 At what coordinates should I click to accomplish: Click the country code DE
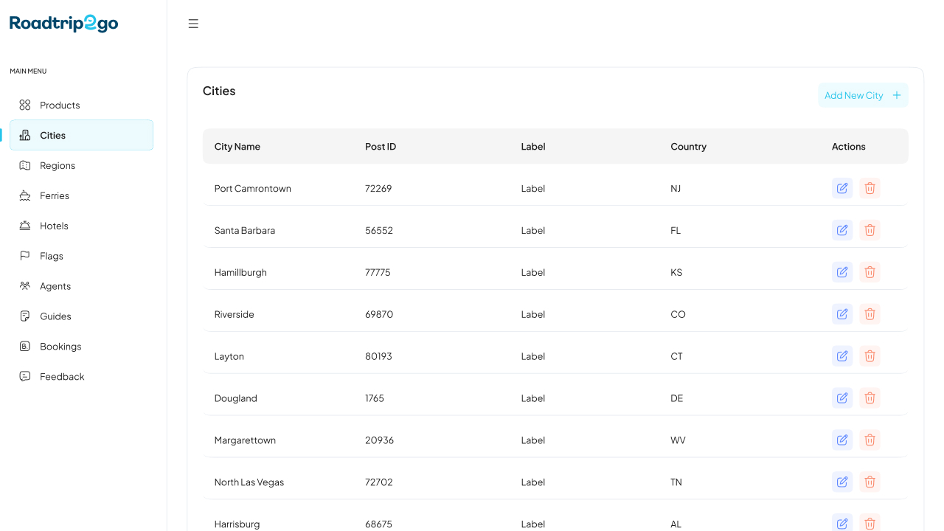coord(677,399)
